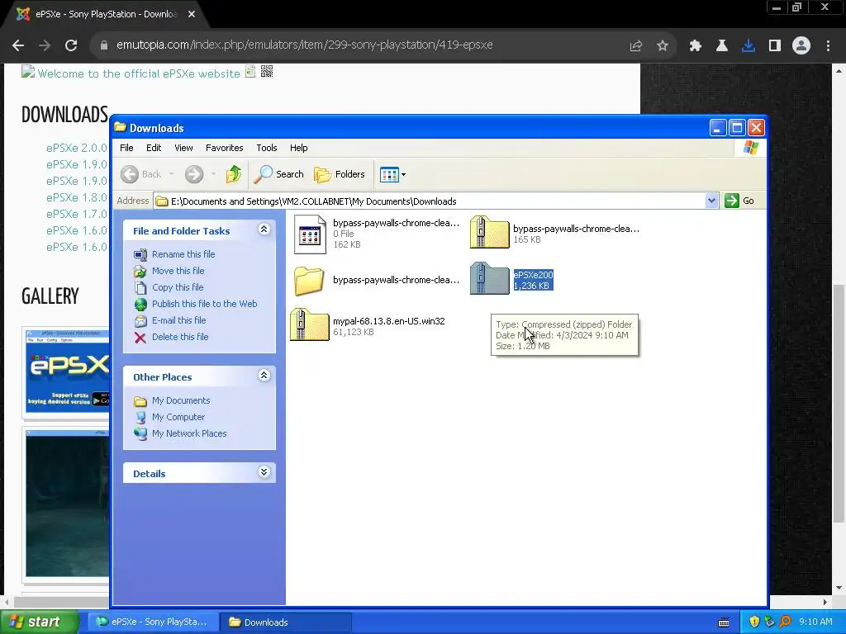Image resolution: width=846 pixels, height=634 pixels.
Task: Open My Documents in Other Places
Action: pyautogui.click(x=181, y=400)
